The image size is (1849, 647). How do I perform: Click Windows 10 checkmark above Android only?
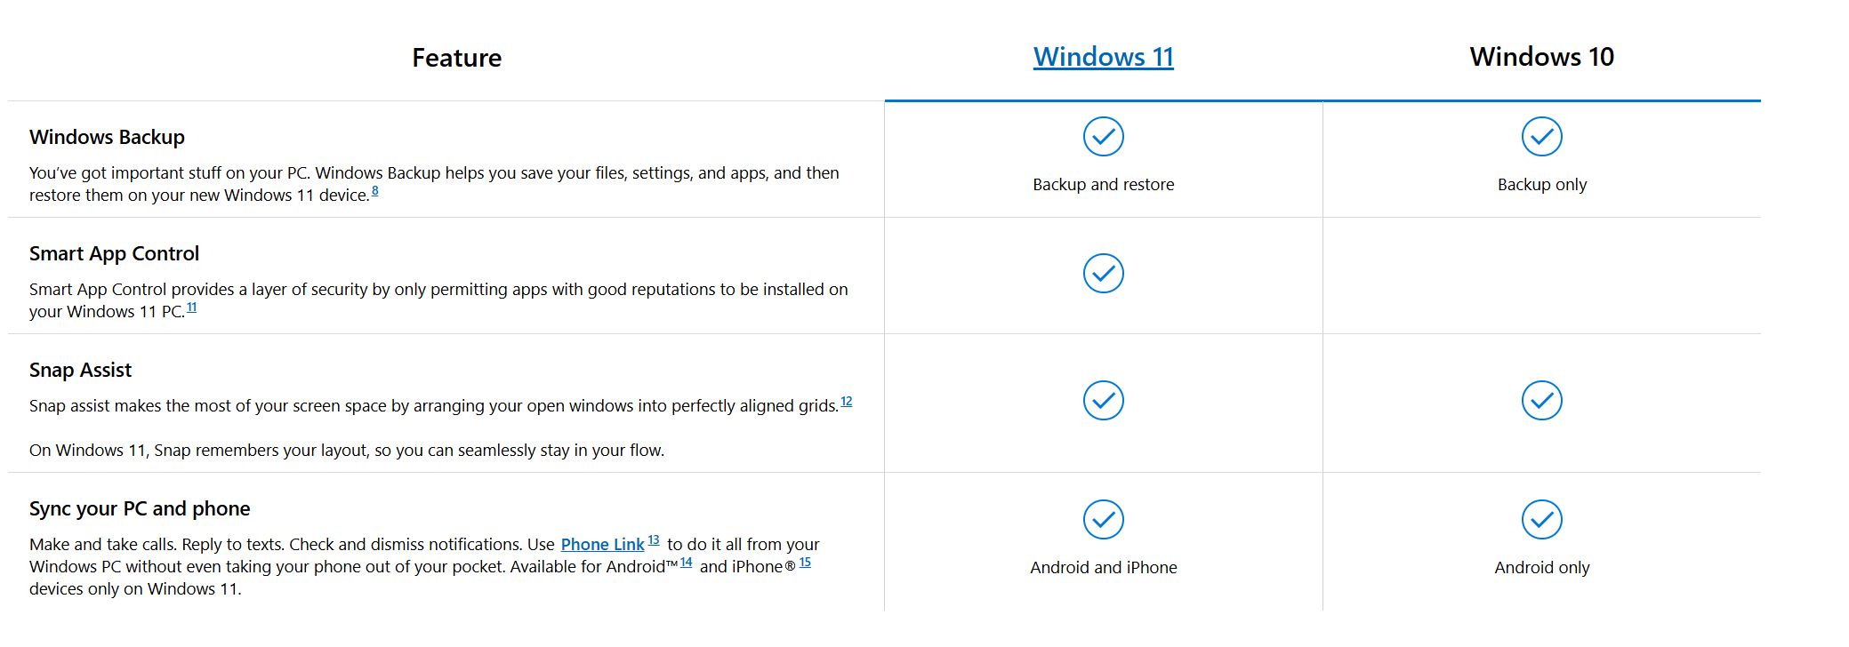coord(1541,520)
